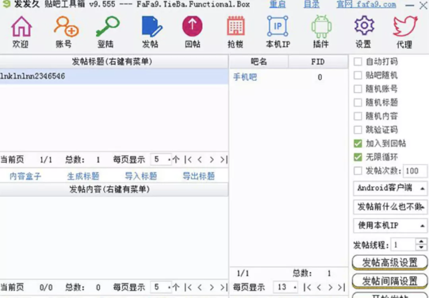Enable the 跳验证码 checkbox
This screenshot has width=429, height=298.
click(358, 130)
